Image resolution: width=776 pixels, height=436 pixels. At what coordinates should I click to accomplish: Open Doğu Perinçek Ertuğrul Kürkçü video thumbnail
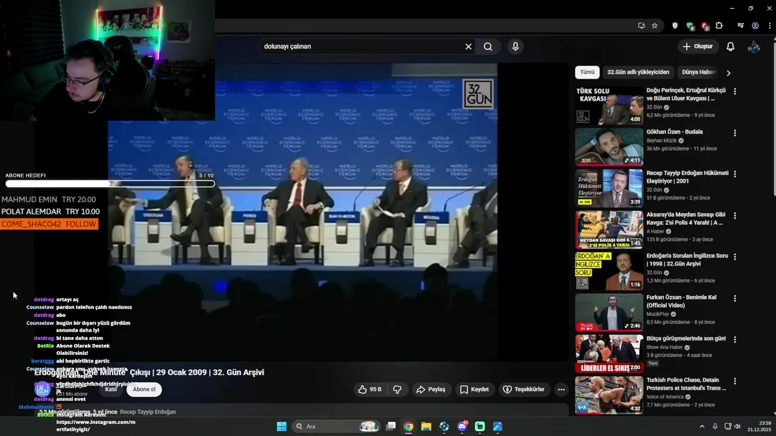click(x=609, y=105)
